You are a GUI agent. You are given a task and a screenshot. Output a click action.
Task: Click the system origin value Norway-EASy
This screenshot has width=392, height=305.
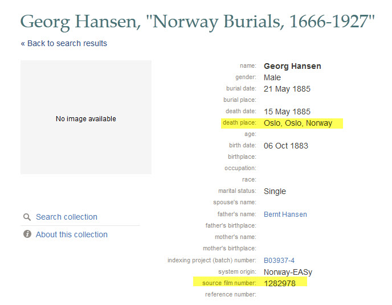(x=288, y=272)
